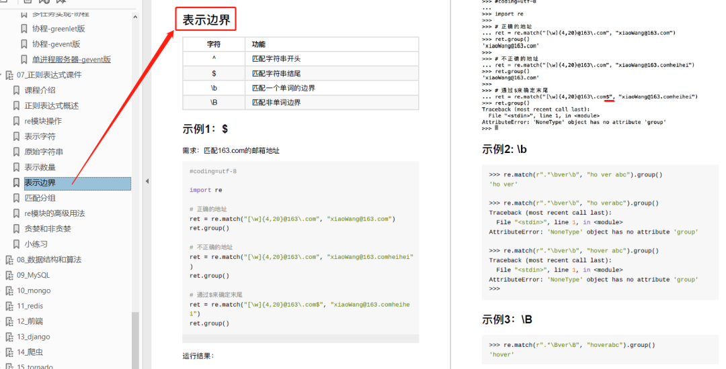Click the bookmark icon beside 贪婪和非贪婪

(x=17, y=229)
